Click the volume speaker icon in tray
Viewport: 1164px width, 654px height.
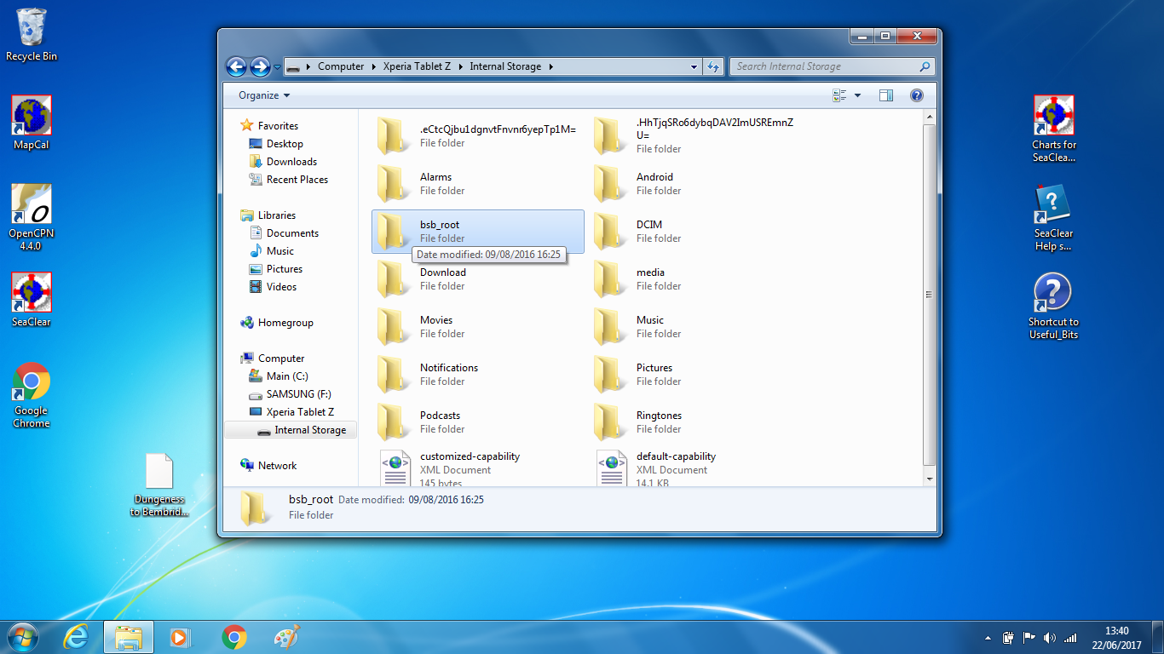pyautogui.click(x=1049, y=638)
